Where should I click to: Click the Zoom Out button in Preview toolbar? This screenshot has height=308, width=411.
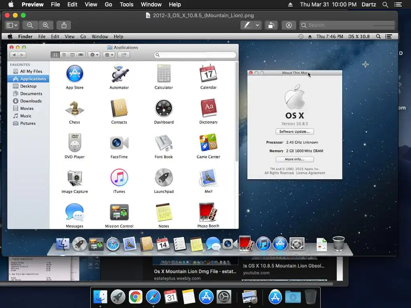pyautogui.click(x=30, y=25)
